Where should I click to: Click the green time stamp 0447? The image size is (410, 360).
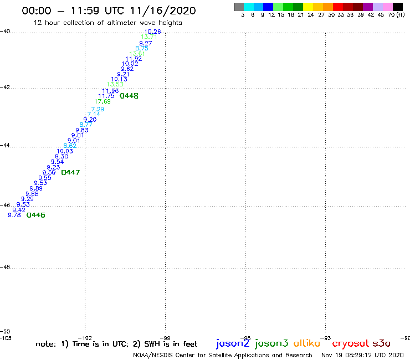(70, 172)
